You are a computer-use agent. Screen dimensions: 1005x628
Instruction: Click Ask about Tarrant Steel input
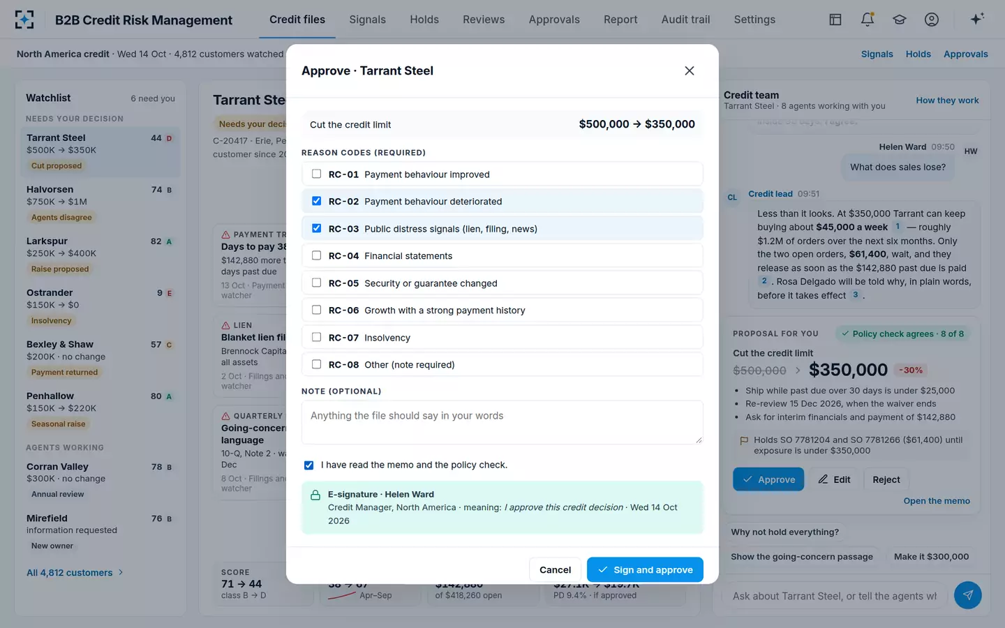point(835,596)
